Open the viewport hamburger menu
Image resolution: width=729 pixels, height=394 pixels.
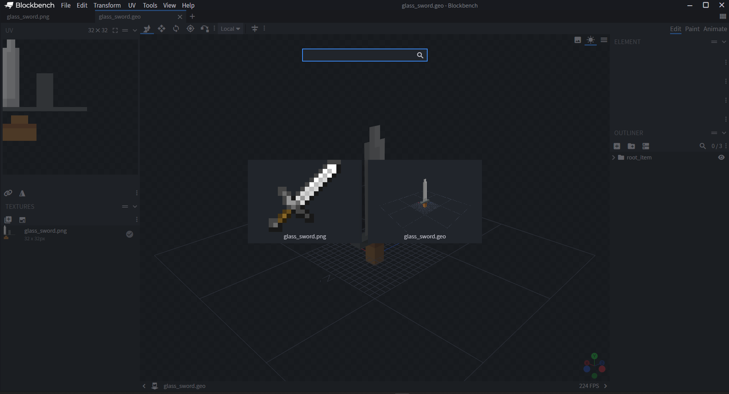[x=604, y=40]
